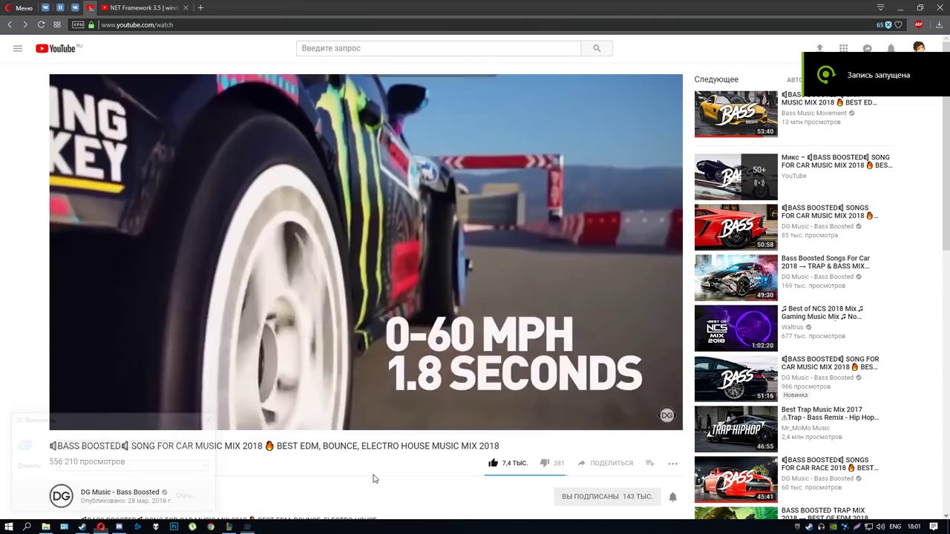The height and width of the screenshot is (534, 950).
Task: Open the YouTube hamburger guide menu
Action: pyautogui.click(x=18, y=48)
